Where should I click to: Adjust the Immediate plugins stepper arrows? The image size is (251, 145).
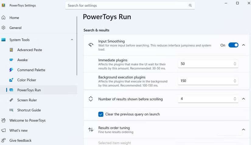coord(235,64)
